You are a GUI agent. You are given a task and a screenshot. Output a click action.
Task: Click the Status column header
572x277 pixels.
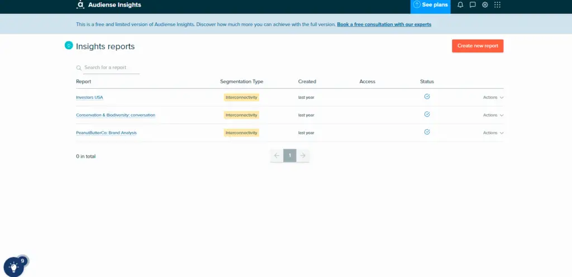pyautogui.click(x=427, y=81)
